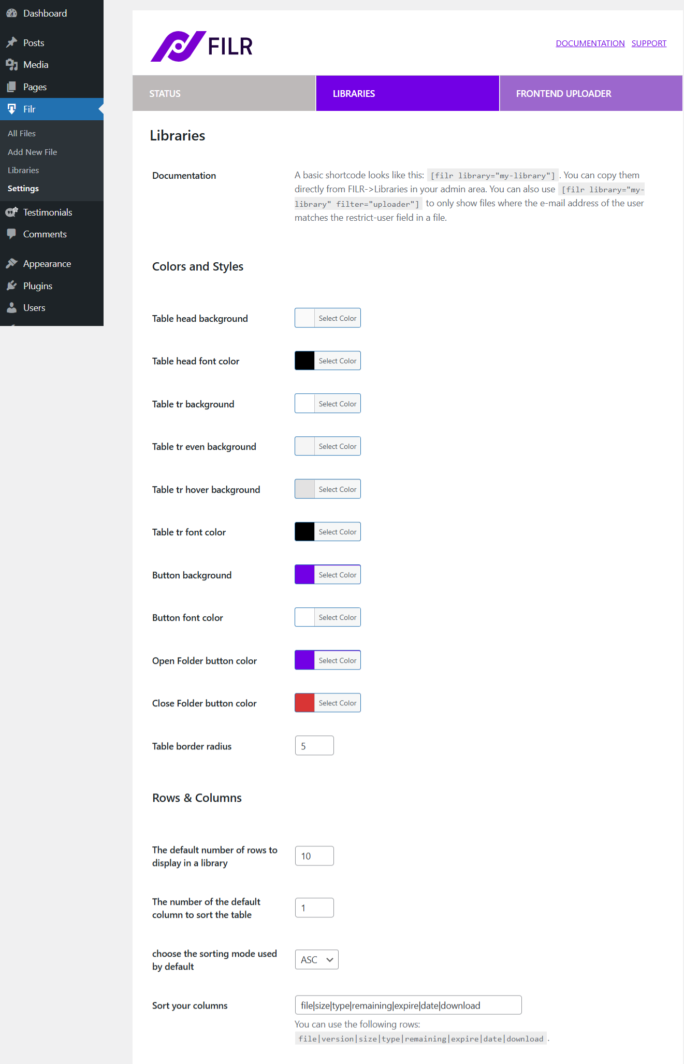Click the red Close Folder button swatch
This screenshot has width=684, height=1064.
coord(304,703)
